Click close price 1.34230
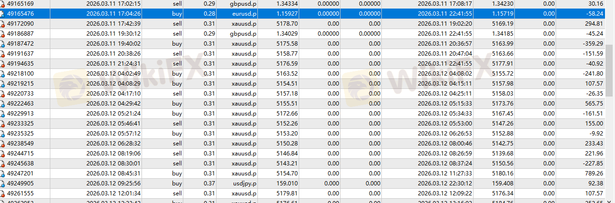This screenshot has width=615, height=203. click(502, 4)
